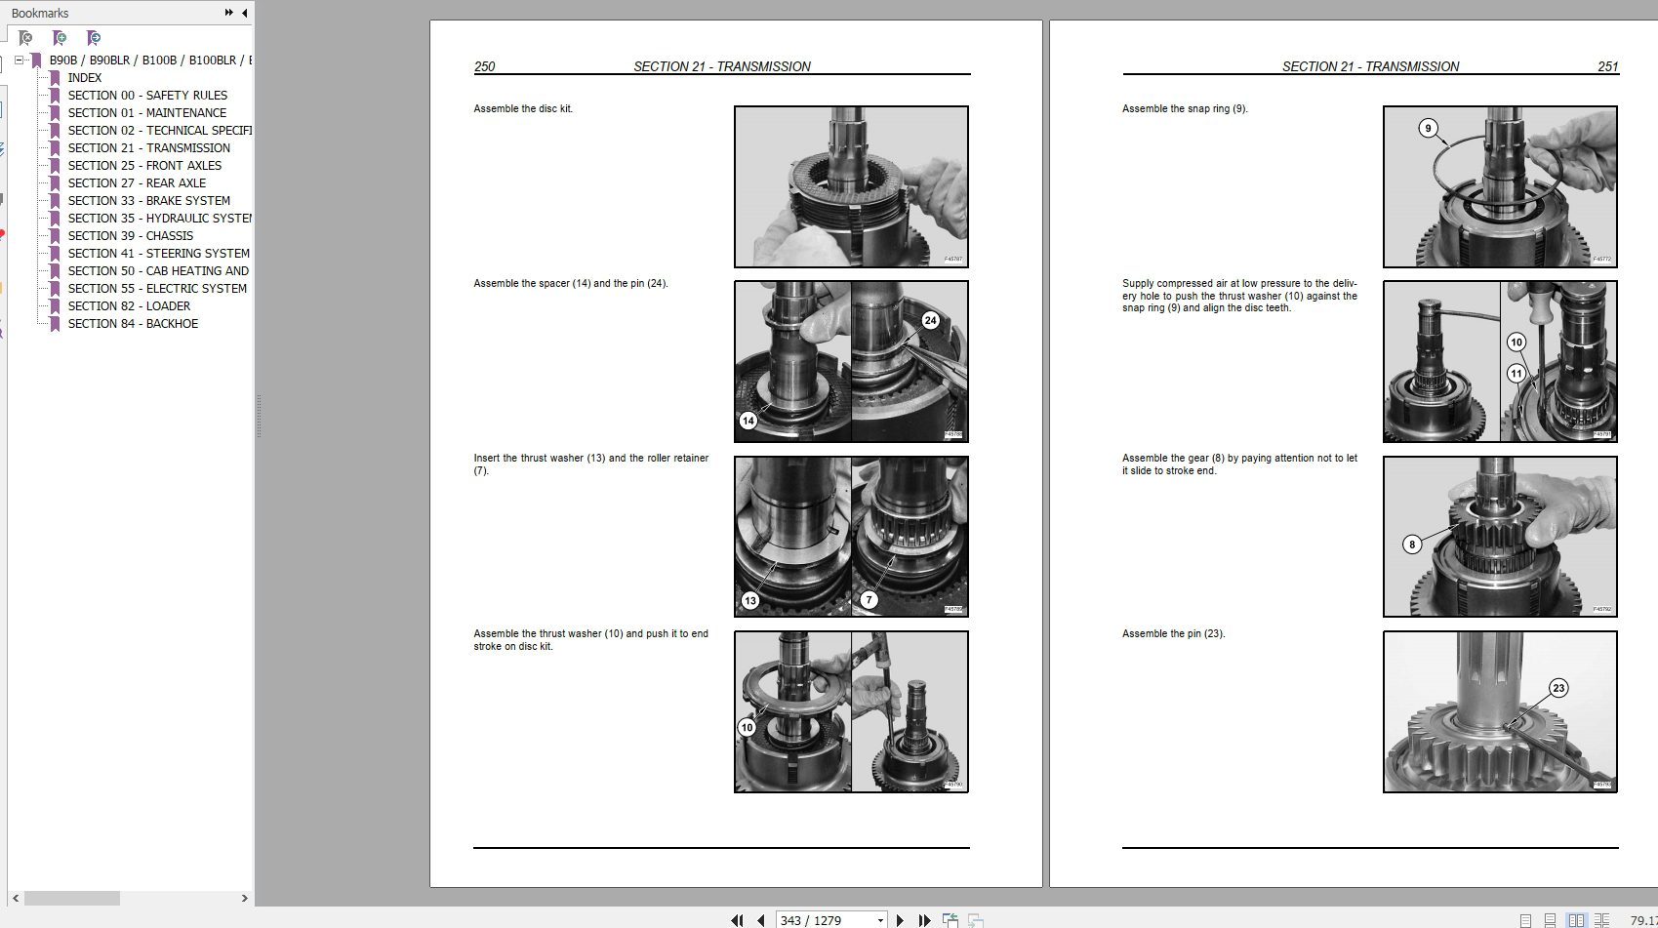Image resolution: width=1658 pixels, height=928 pixels.
Task: Select two-page continuous view mode
Action: pyautogui.click(x=1602, y=917)
